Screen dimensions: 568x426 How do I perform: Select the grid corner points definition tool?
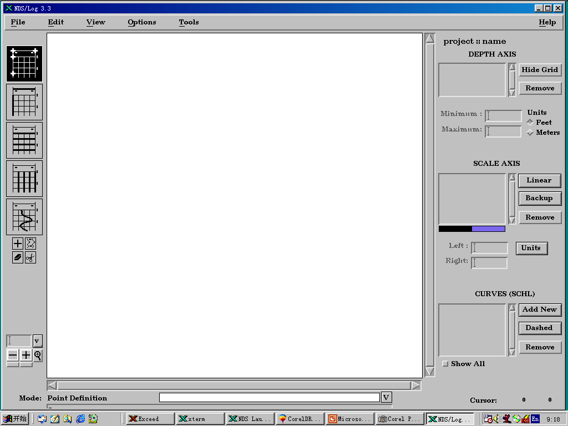coord(24,64)
